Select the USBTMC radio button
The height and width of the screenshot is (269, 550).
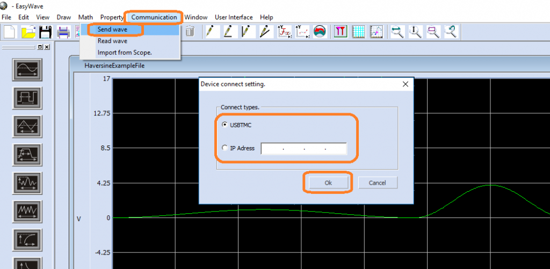[x=225, y=125]
